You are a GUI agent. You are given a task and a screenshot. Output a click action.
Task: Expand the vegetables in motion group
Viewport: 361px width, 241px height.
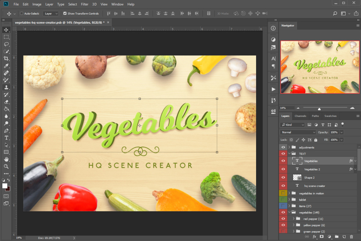tap(289, 193)
